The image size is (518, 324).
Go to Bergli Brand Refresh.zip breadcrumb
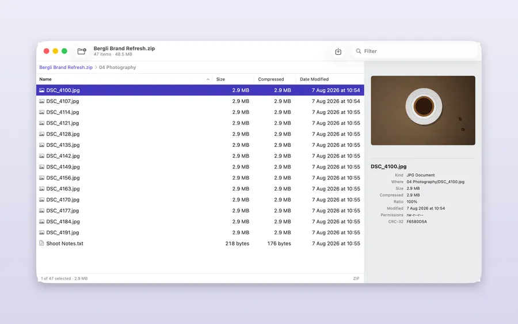[x=66, y=67]
